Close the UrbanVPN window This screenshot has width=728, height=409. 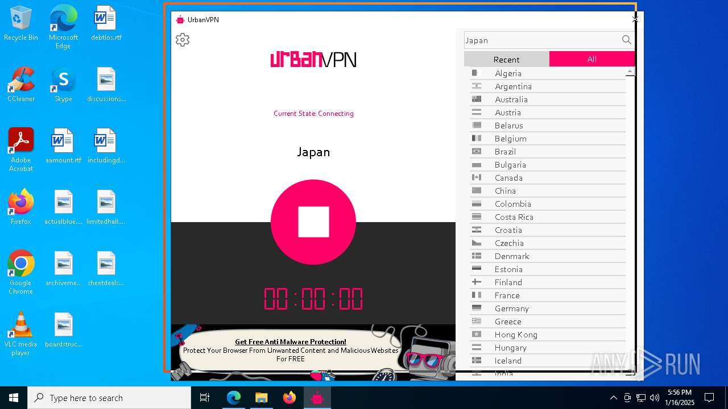635,19
